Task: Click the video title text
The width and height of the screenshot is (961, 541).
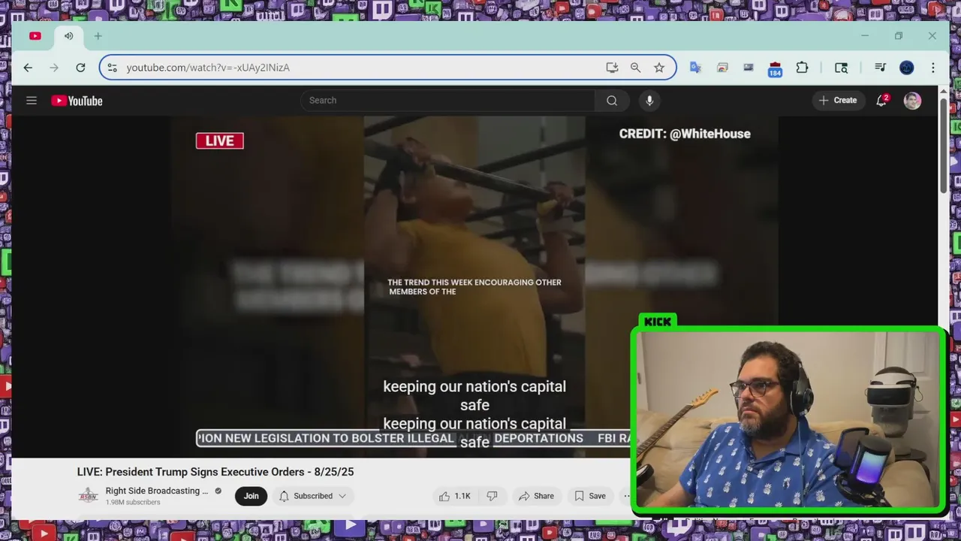Action: pyautogui.click(x=215, y=472)
